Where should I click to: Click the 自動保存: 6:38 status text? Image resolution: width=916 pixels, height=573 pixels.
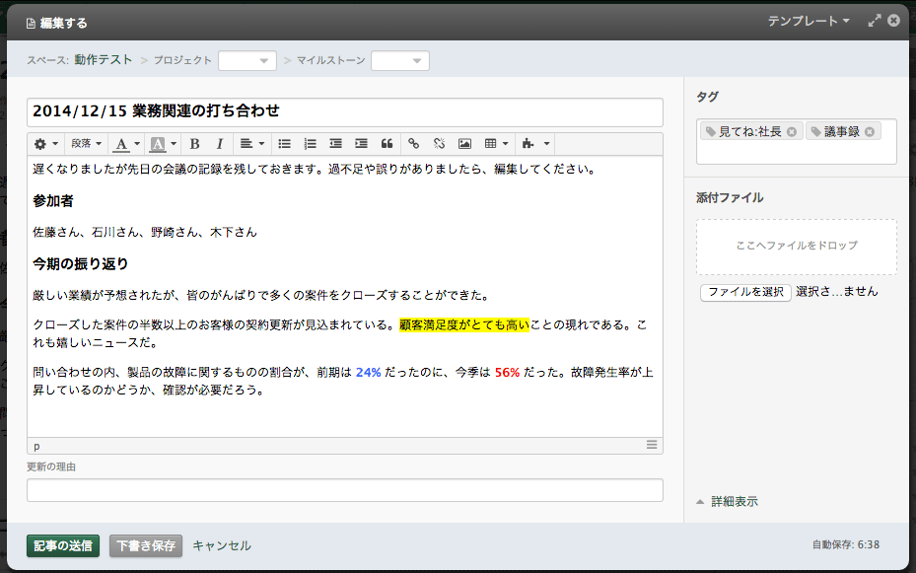[846, 545]
